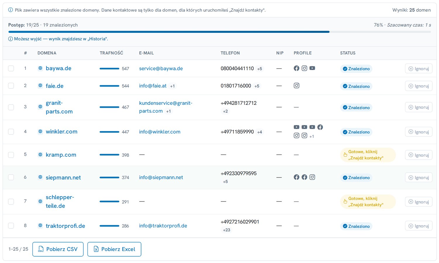
Task: Open the Instagram profile for siepmann.net
Action: (x=312, y=177)
